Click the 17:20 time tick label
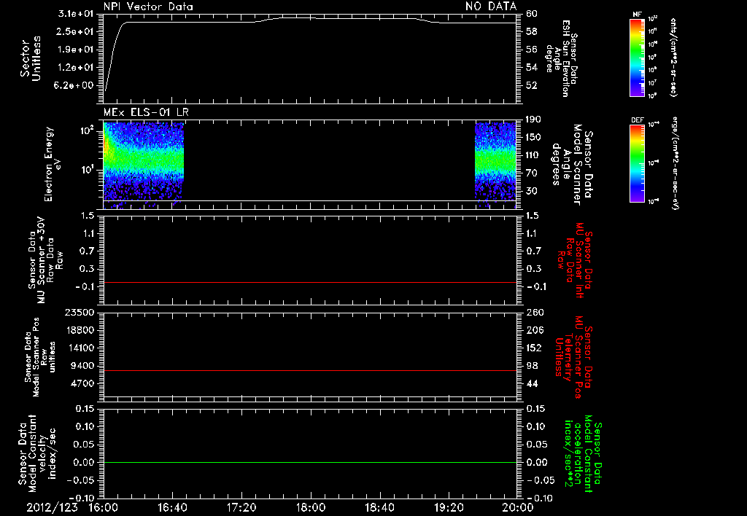This screenshot has width=747, height=516. click(x=241, y=507)
